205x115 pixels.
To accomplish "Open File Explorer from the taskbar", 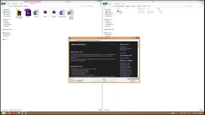I will (x=4, y=113).
